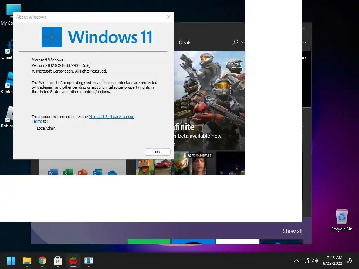Image resolution: width=359 pixels, height=269 pixels.
Task: Click the PowerPoint icon in Office tile
Action: [x=83, y=172]
